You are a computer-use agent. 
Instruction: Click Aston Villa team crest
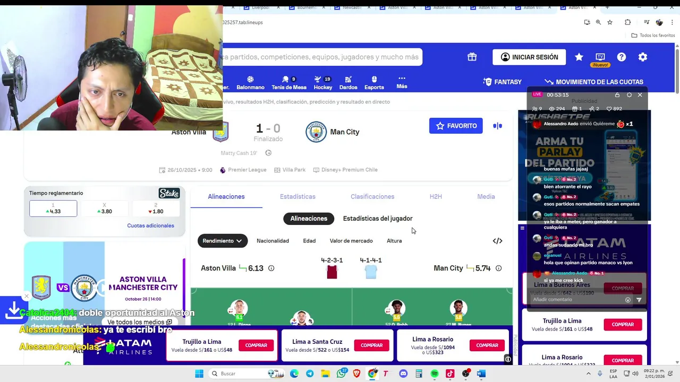(220, 132)
